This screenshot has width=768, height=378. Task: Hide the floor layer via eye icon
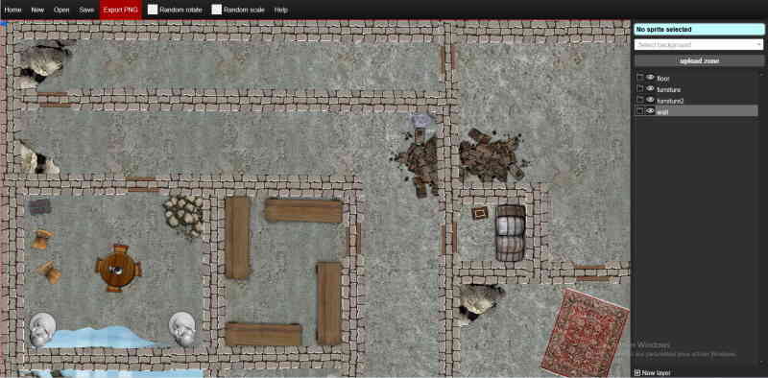pyautogui.click(x=650, y=78)
